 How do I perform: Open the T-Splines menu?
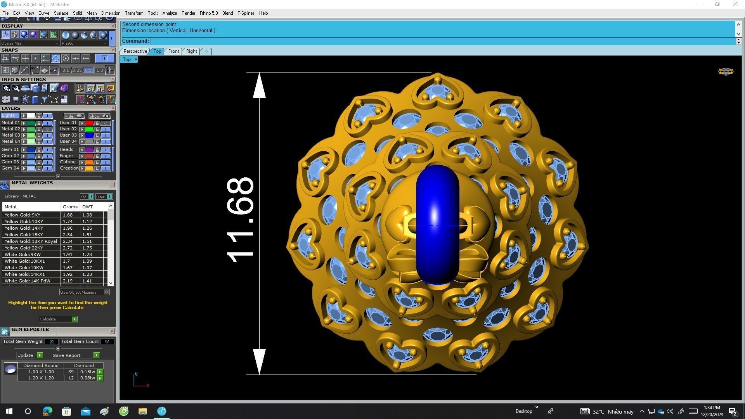click(x=246, y=13)
